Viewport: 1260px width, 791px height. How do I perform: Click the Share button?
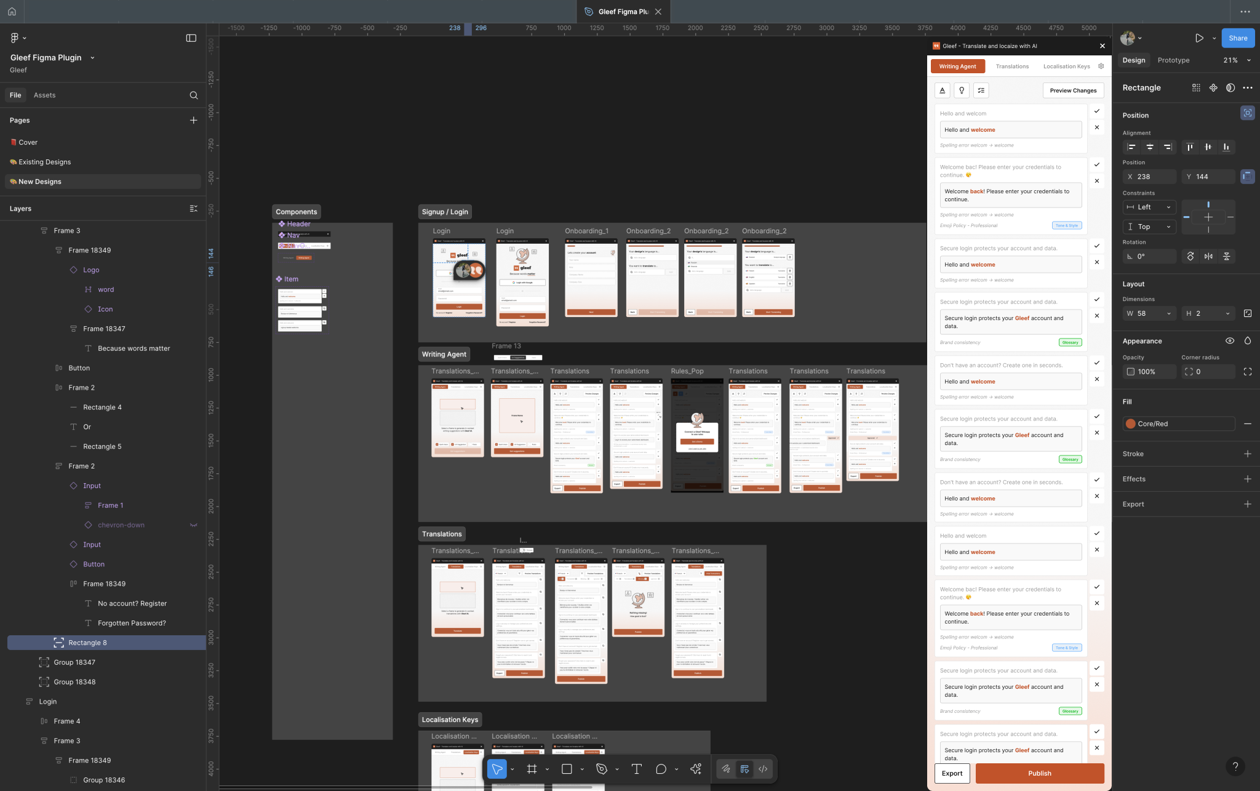click(1238, 38)
